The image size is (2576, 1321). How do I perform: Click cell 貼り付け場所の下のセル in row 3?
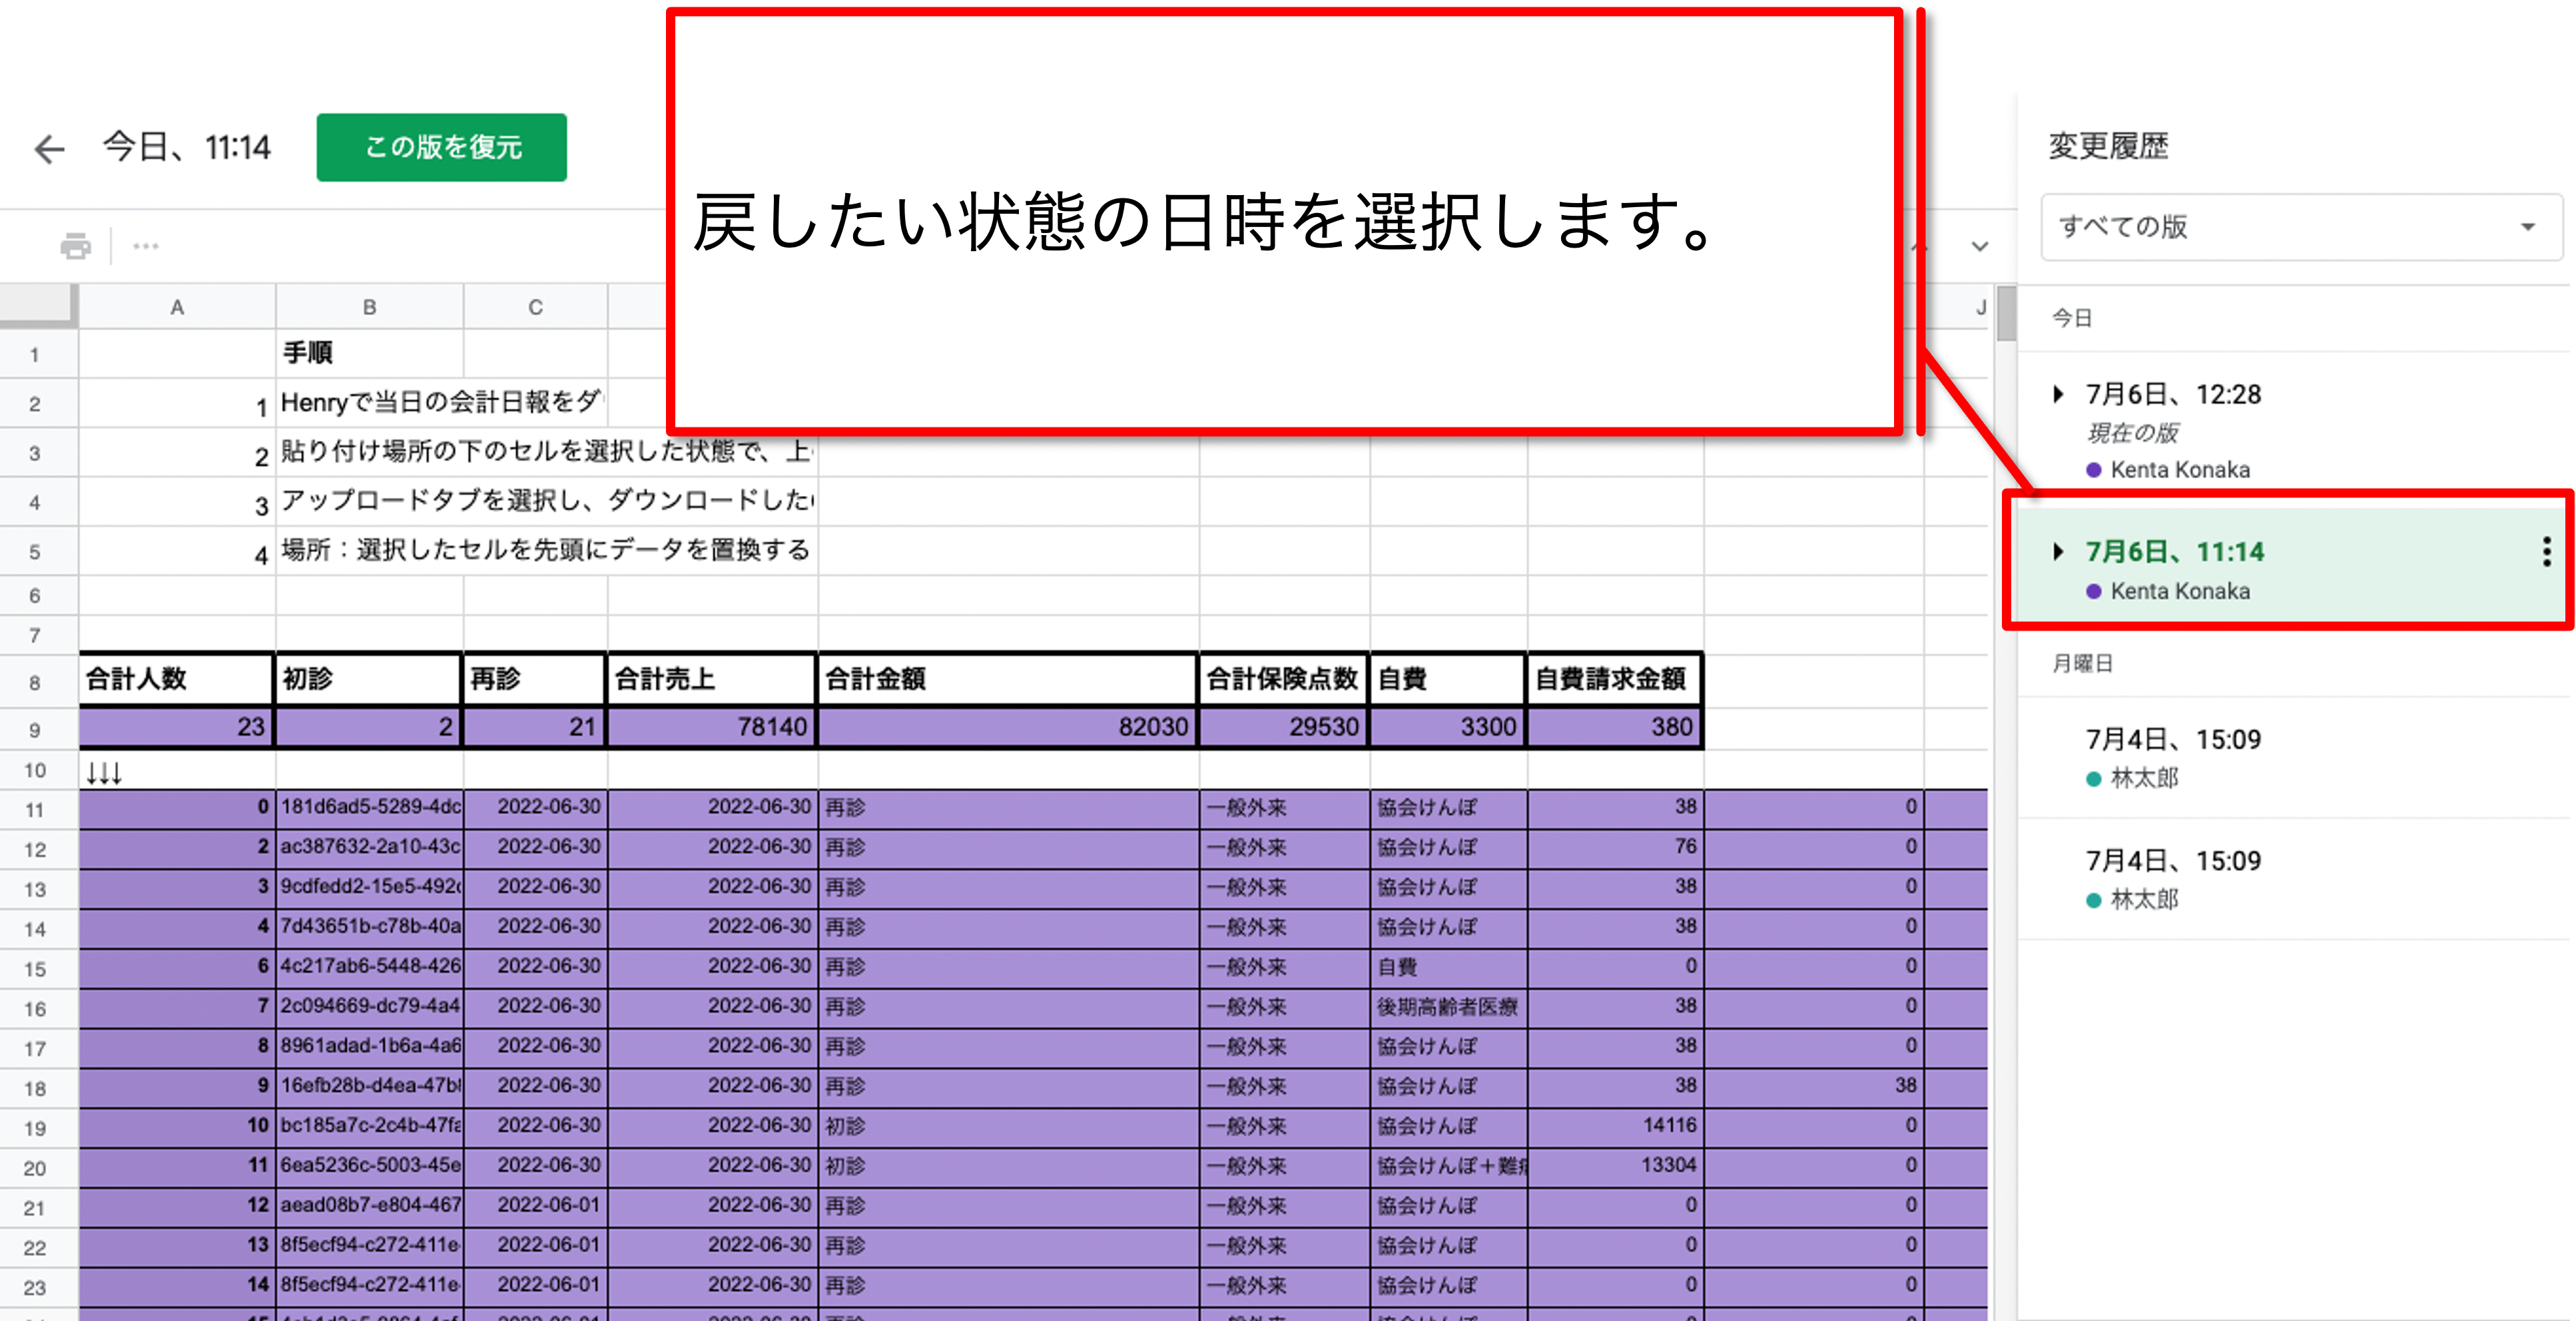pyautogui.click(x=546, y=452)
